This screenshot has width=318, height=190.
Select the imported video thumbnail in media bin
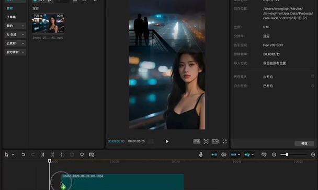[x=48, y=23]
